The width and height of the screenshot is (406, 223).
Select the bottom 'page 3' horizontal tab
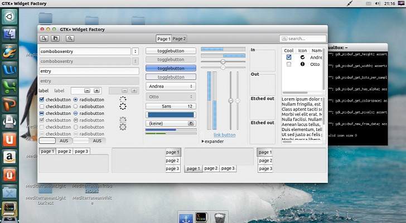click(228, 168)
